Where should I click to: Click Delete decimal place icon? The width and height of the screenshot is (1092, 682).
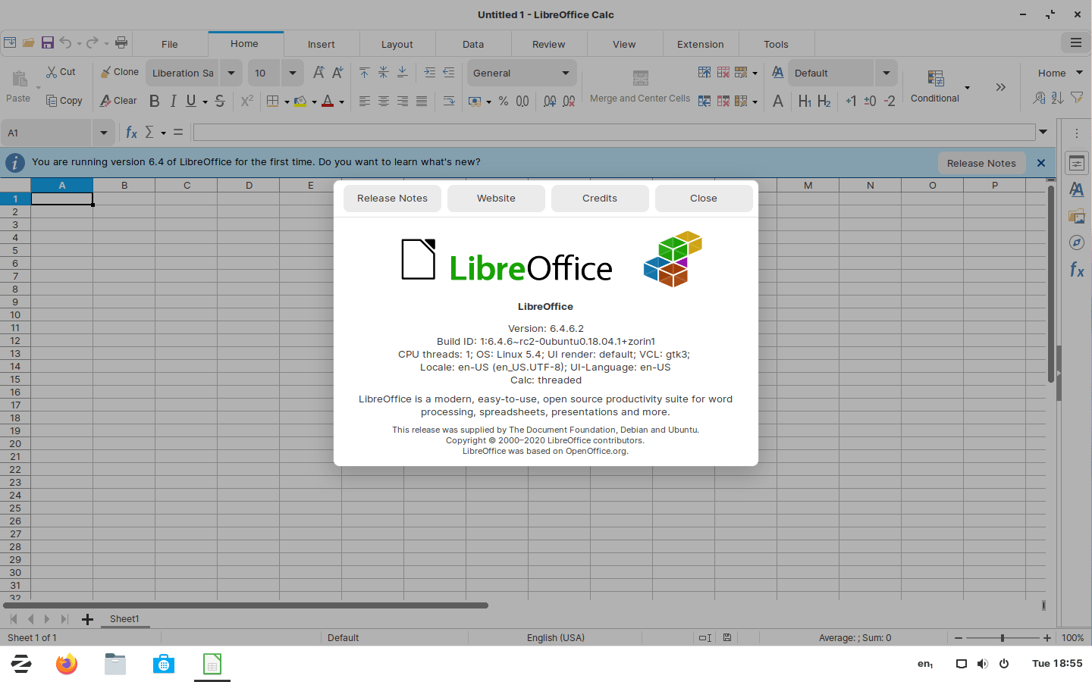(x=569, y=101)
